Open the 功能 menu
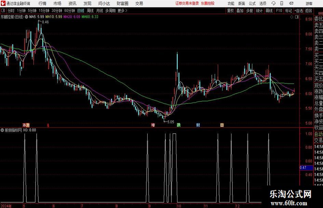 coord(231,3)
